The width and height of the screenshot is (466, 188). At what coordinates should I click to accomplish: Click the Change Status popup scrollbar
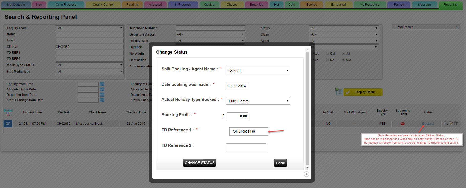tap(308, 109)
